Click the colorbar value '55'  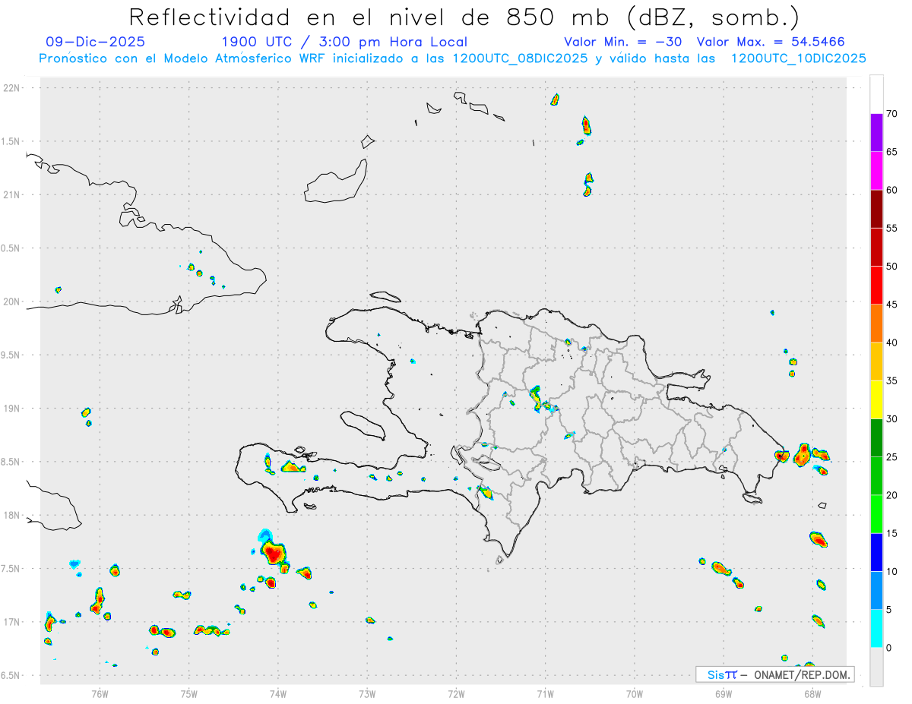pyautogui.click(x=892, y=228)
